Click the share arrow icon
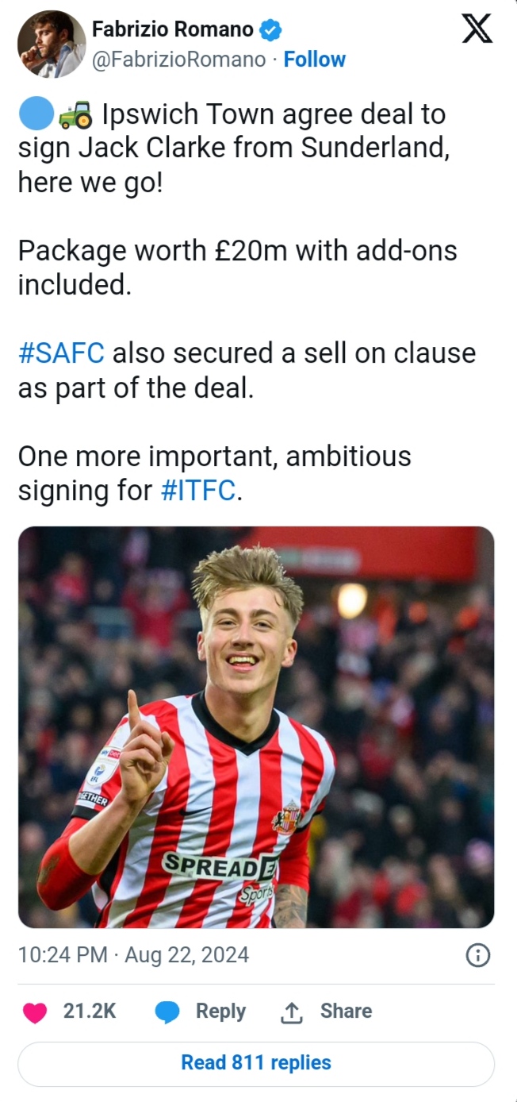 click(x=292, y=1012)
